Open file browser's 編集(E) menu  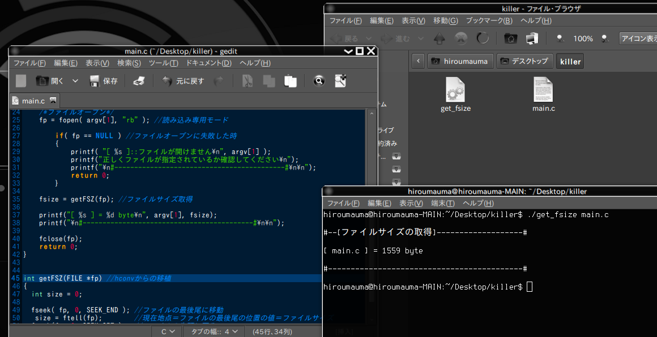pyautogui.click(x=381, y=20)
